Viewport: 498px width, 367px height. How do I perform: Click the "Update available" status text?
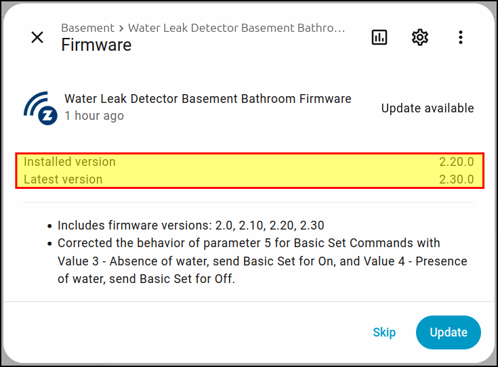pyautogui.click(x=428, y=108)
